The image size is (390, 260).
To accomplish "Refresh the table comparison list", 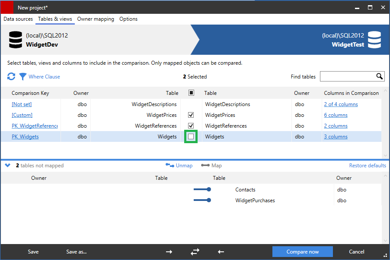I will [10, 76].
